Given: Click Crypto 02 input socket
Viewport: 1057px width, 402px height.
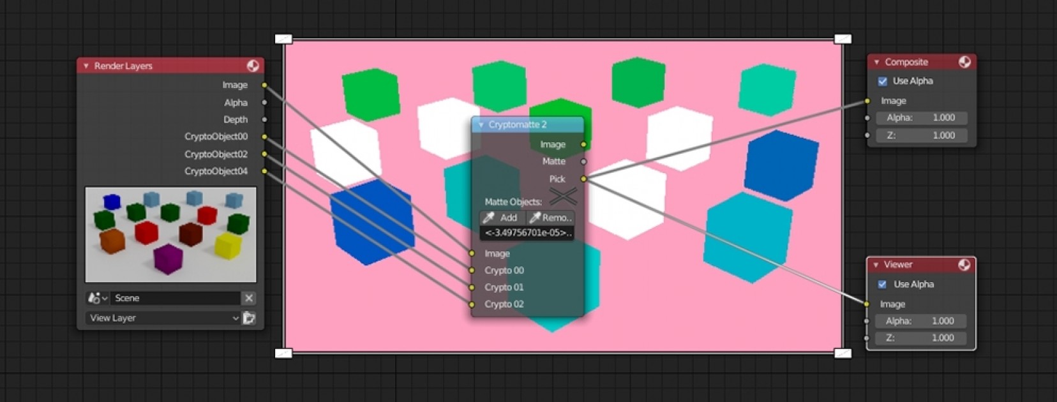Looking at the screenshot, I should point(472,304).
